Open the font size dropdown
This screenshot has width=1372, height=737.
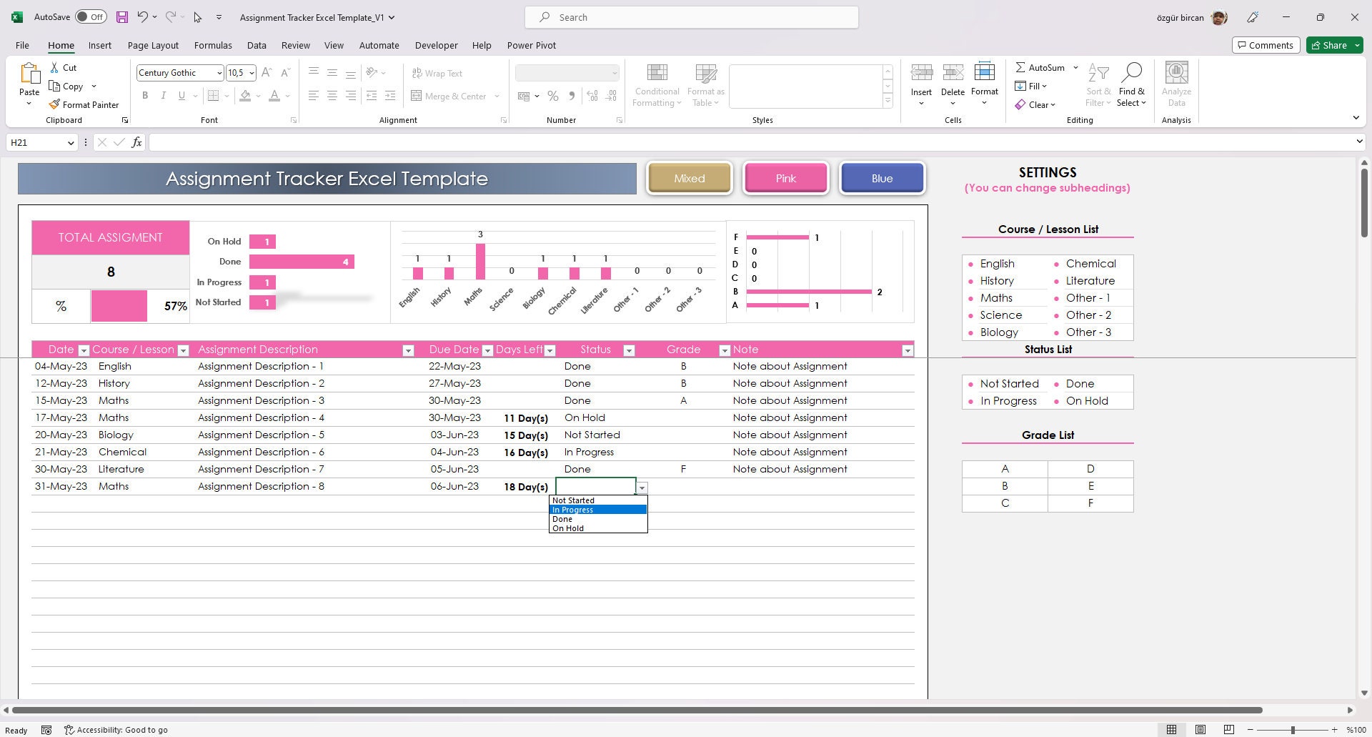252,73
